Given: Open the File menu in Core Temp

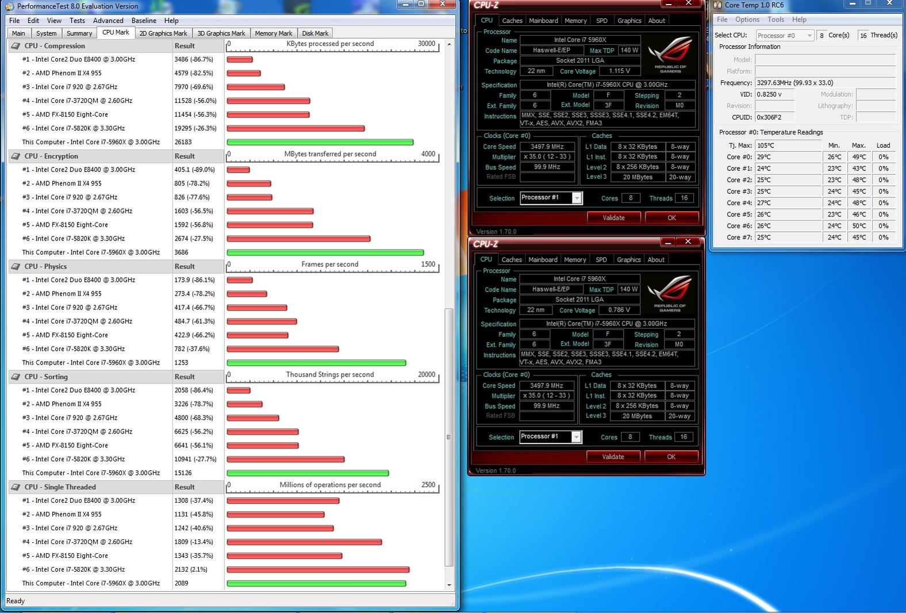Looking at the screenshot, I should point(722,20).
